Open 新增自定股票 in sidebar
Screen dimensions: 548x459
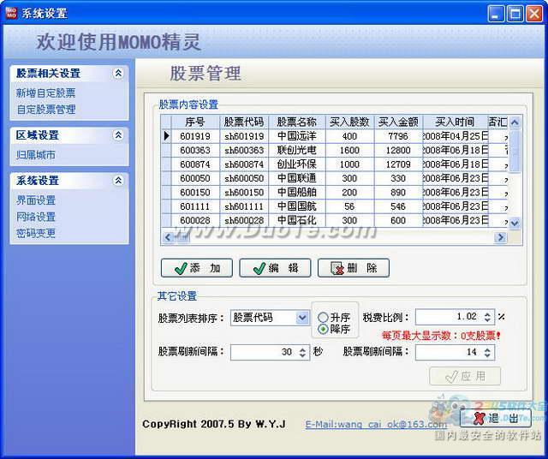pyautogui.click(x=45, y=93)
